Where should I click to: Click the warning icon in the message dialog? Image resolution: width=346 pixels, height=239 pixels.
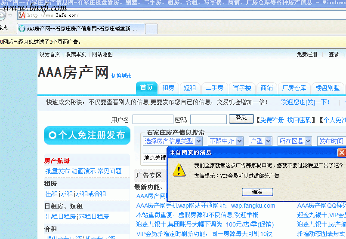(x=179, y=169)
